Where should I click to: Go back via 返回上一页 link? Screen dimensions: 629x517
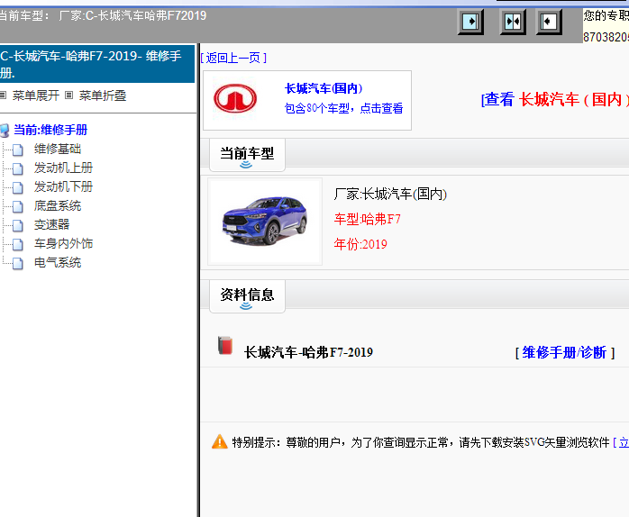pos(233,58)
